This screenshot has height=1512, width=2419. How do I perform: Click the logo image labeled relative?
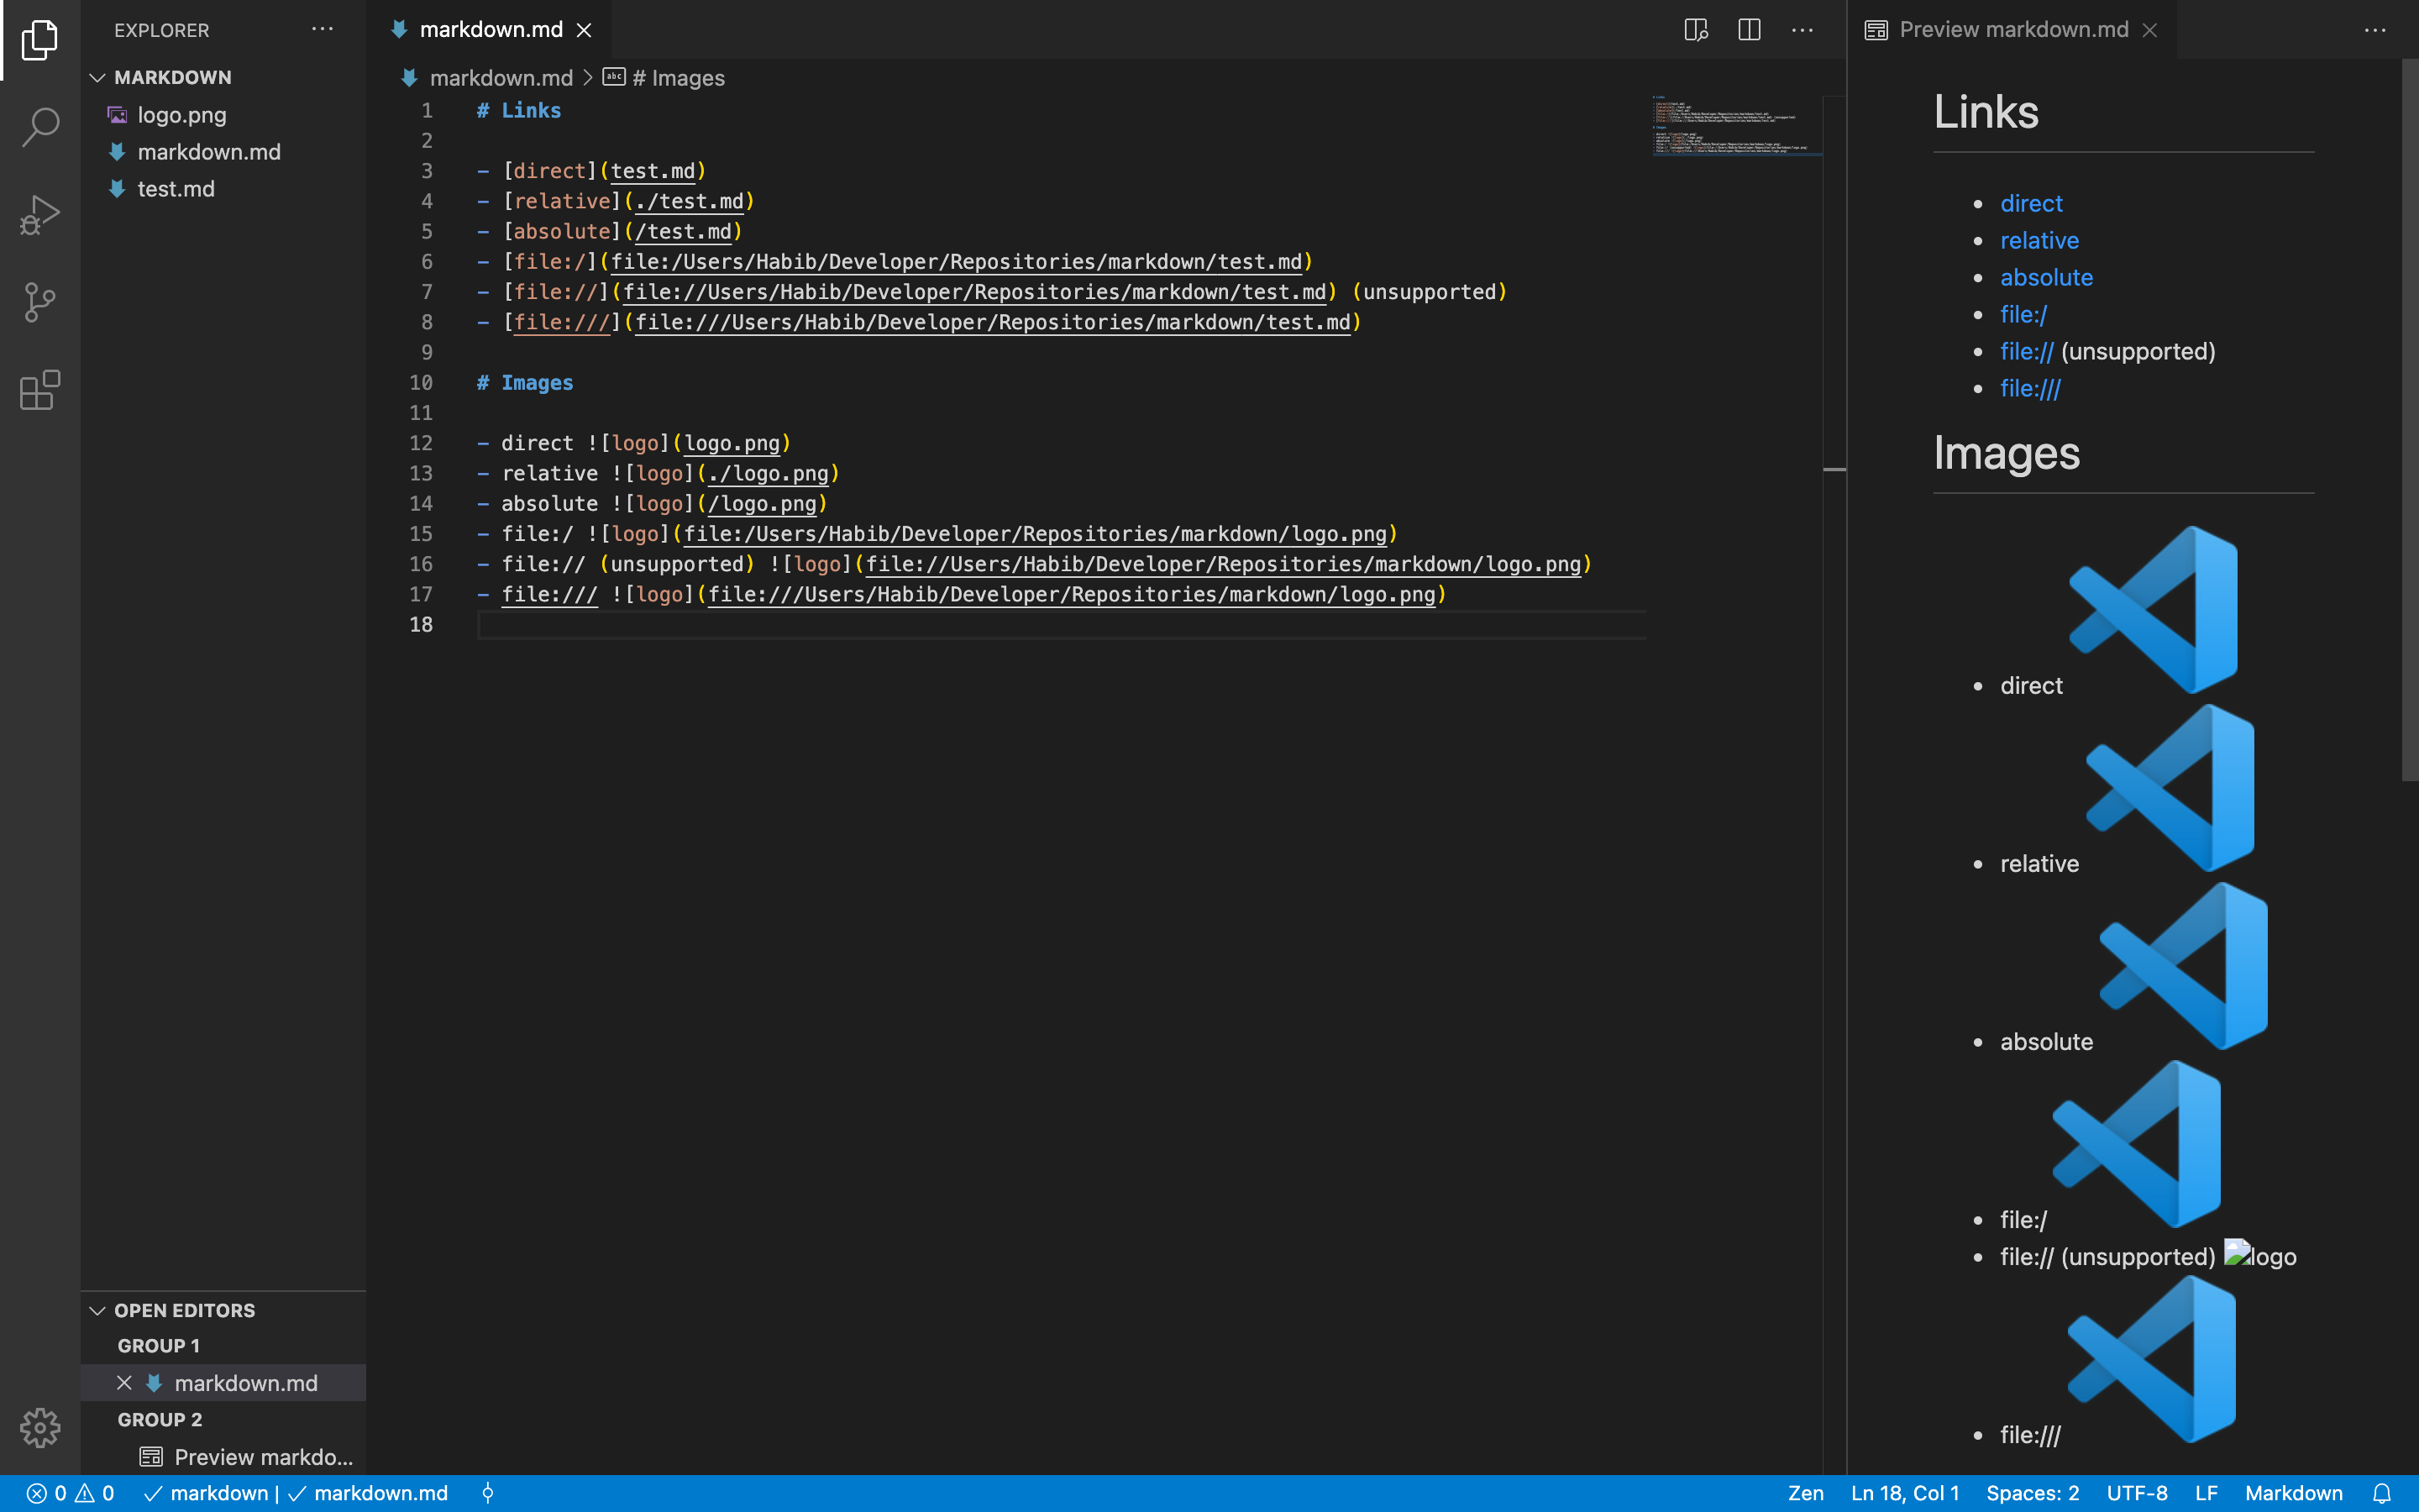click(x=2170, y=787)
